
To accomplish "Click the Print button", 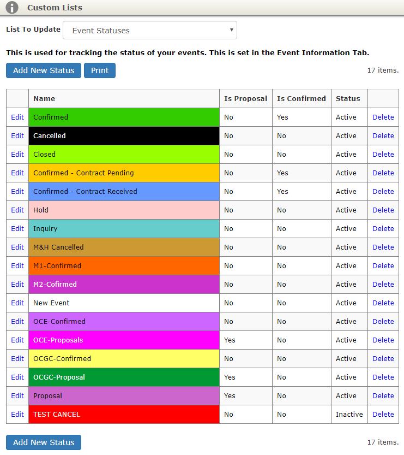I will [x=100, y=70].
